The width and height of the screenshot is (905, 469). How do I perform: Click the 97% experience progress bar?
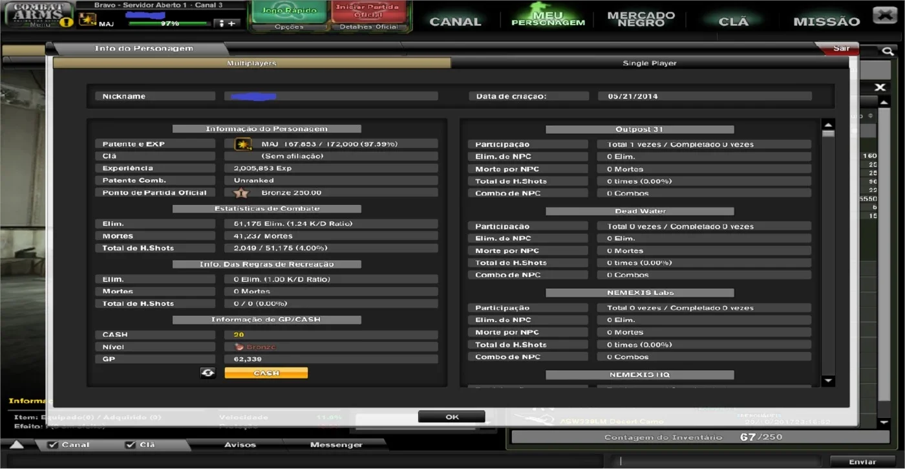pyautogui.click(x=169, y=23)
